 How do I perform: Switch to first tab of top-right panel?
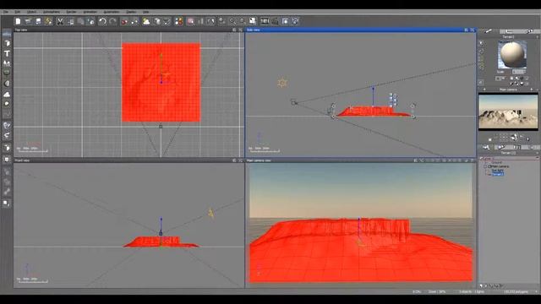click(x=488, y=31)
